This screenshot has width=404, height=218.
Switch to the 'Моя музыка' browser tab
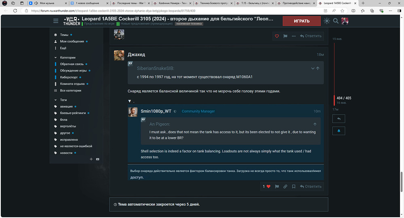tap(47, 3)
